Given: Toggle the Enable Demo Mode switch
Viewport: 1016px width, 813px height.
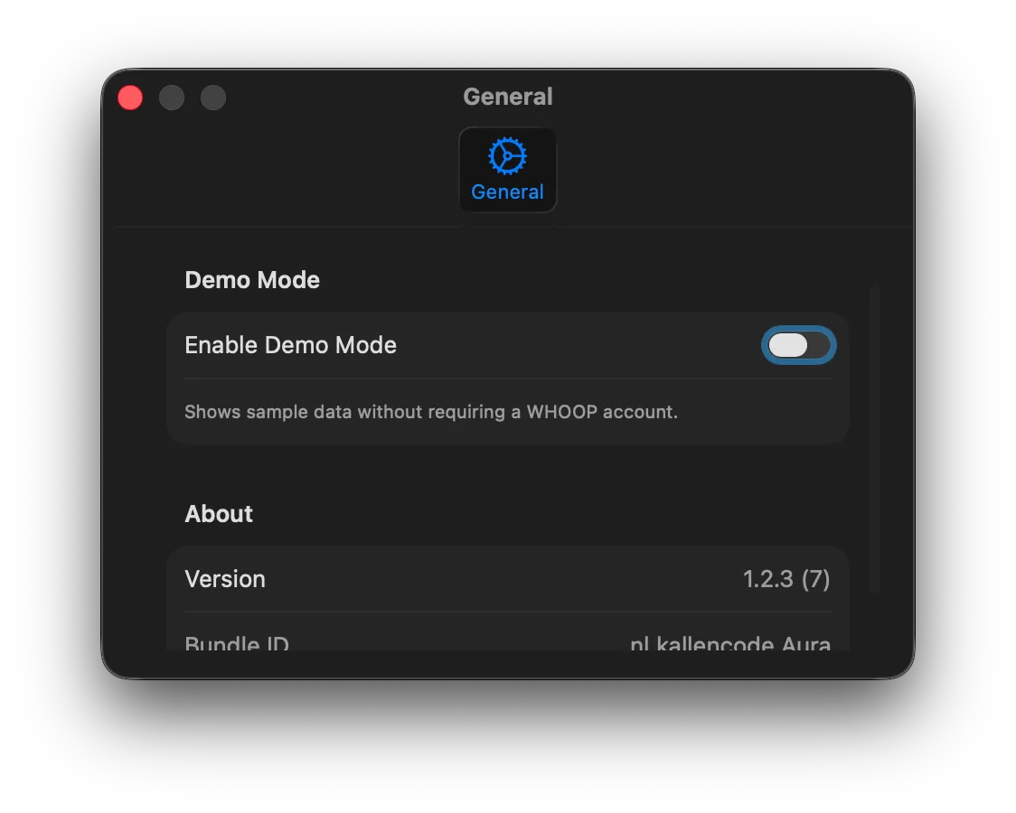Looking at the screenshot, I should pos(798,345).
